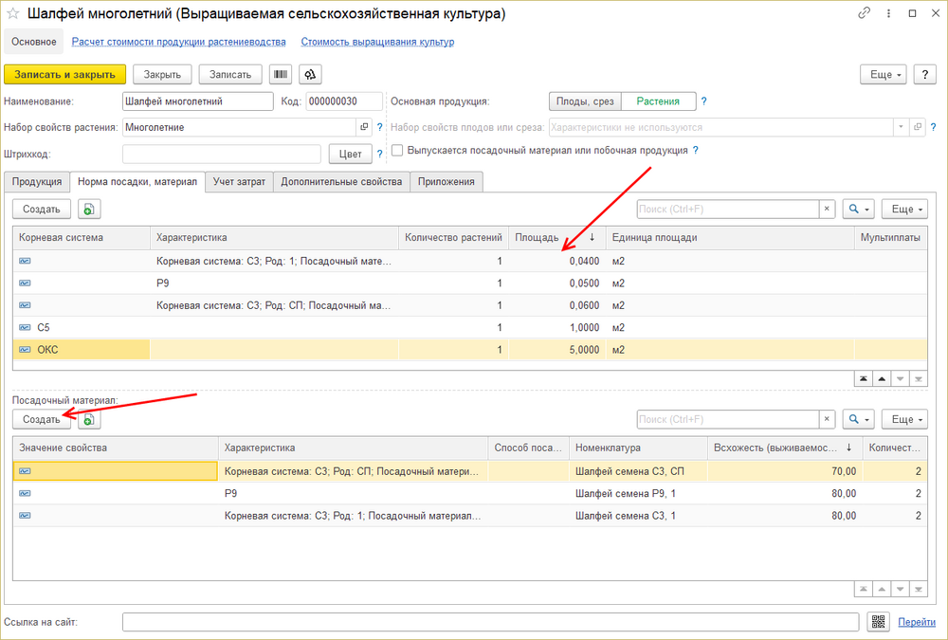Click the copy link icon in header

[x=864, y=14]
